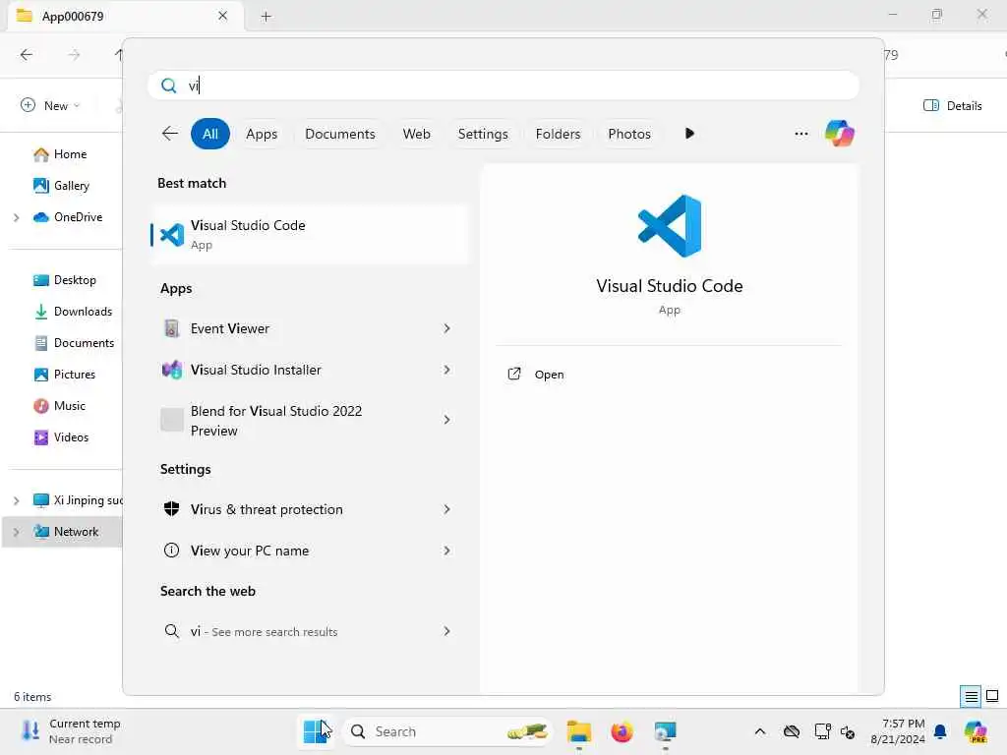Select the Documents filter tab
This screenshot has height=755, width=1007.
click(339, 134)
